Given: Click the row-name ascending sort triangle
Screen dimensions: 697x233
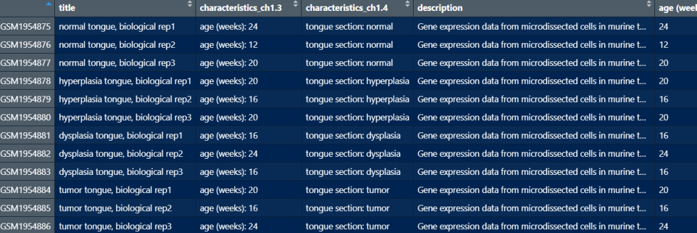Looking at the screenshot, I should tap(48, 4).
